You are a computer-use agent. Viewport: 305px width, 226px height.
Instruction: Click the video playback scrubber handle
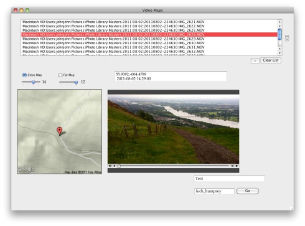coord(119,166)
